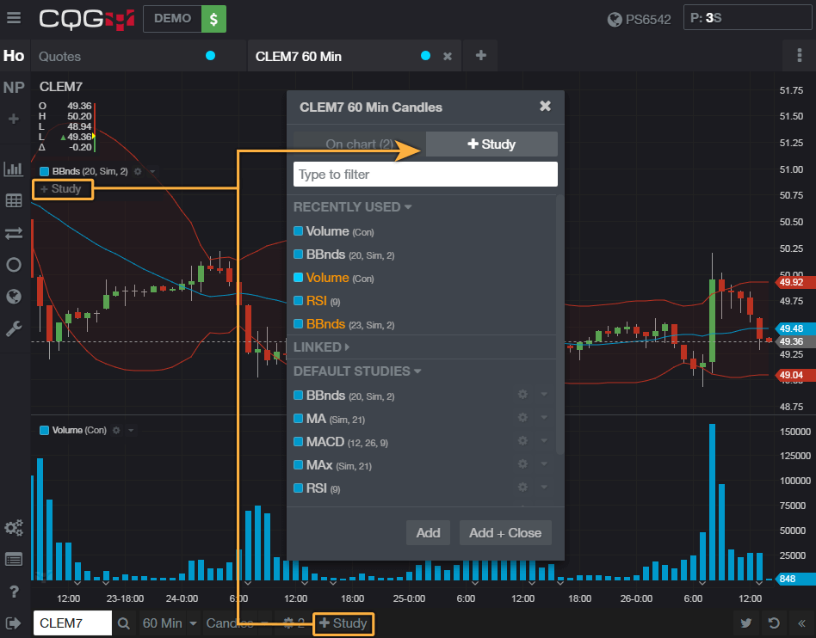Switch to the Quotes tab
This screenshot has width=816, height=638.
coord(60,56)
